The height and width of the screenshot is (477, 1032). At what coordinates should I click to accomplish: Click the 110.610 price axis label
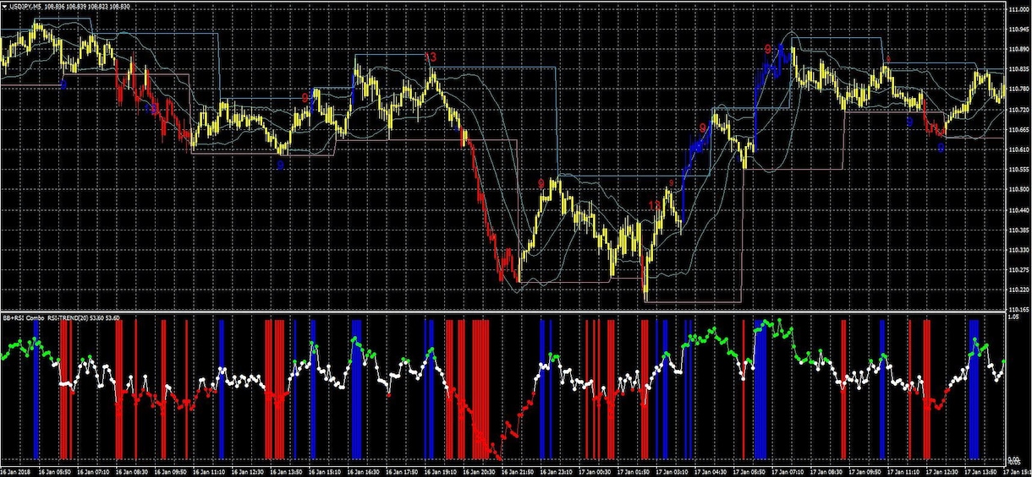pyautogui.click(x=1018, y=149)
